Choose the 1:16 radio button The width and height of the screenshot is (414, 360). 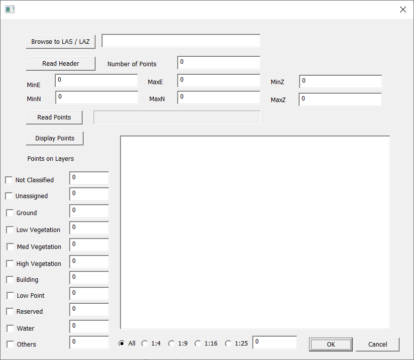coord(198,344)
